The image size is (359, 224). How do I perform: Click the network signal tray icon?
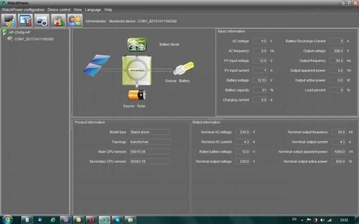coord(329,220)
